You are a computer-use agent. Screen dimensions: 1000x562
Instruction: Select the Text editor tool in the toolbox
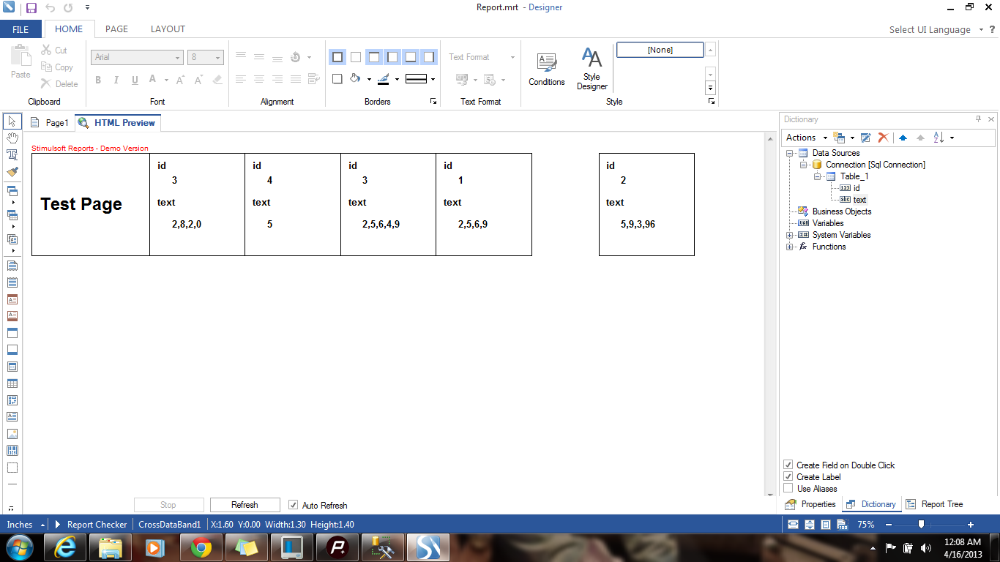[12, 155]
